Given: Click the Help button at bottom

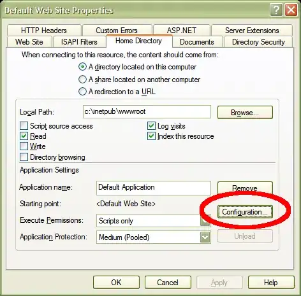Looking at the screenshot, I should [x=271, y=283].
